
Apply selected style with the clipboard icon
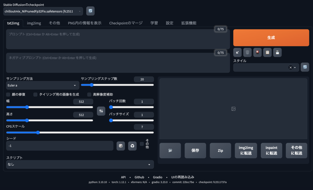click(267, 52)
